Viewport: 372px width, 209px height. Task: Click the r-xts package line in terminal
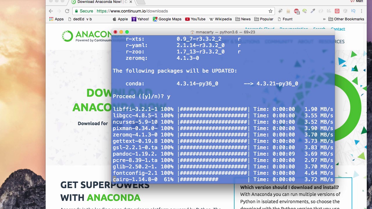183,39
